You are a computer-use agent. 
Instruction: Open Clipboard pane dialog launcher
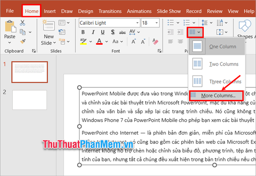pyautogui.click(x=34, y=51)
